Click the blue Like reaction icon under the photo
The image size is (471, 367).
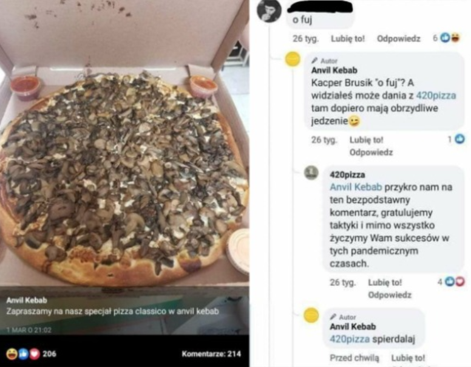[x=23, y=354]
